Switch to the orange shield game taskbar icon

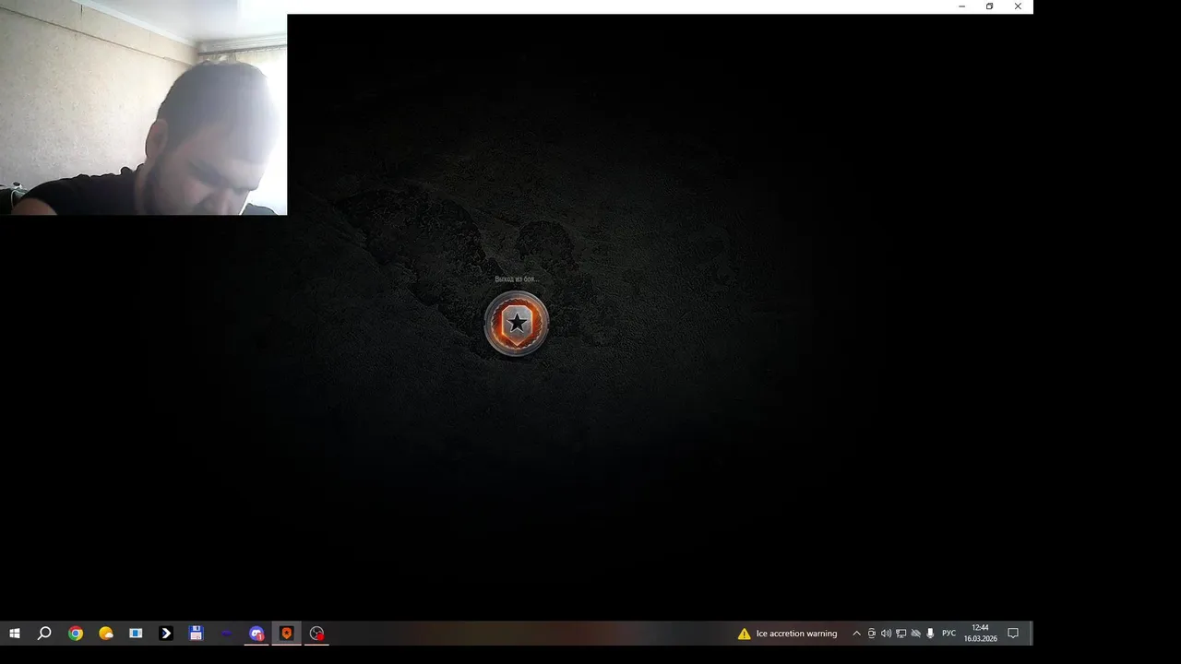point(287,634)
